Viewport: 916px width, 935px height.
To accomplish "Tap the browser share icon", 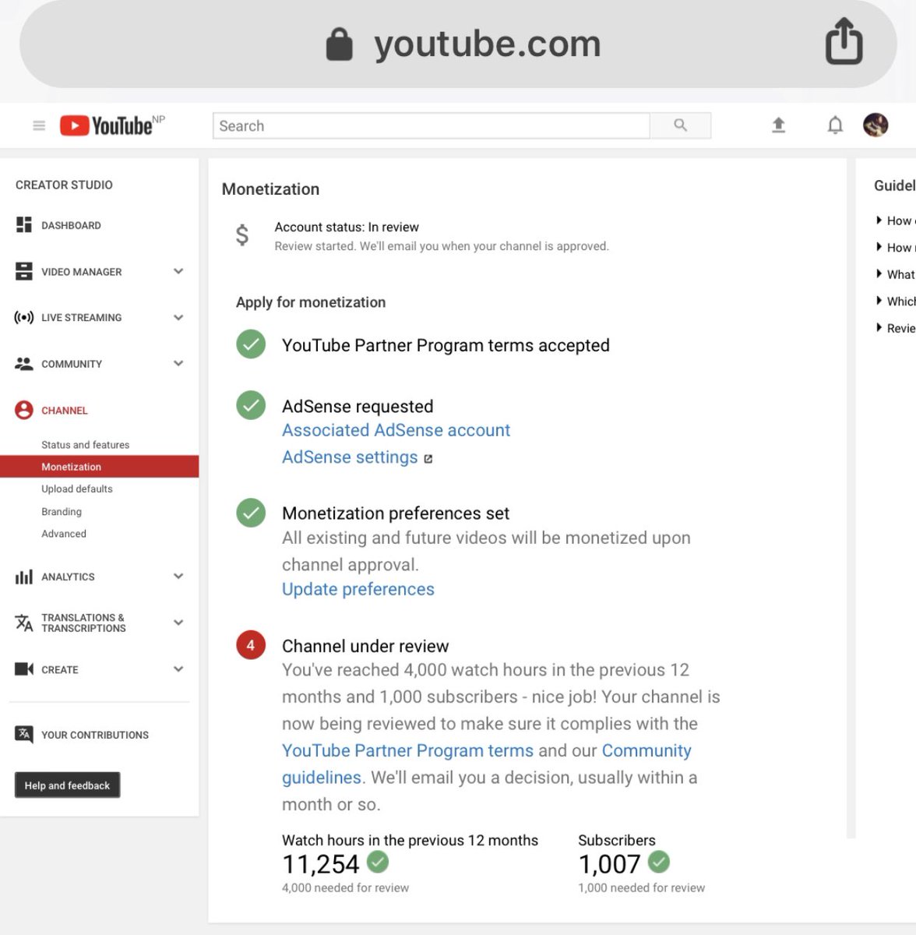I will [844, 41].
